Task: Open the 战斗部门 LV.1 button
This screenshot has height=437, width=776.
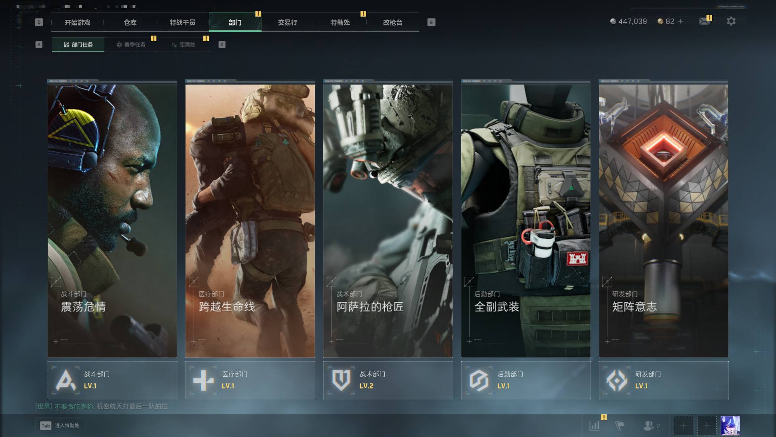Action: pos(112,380)
